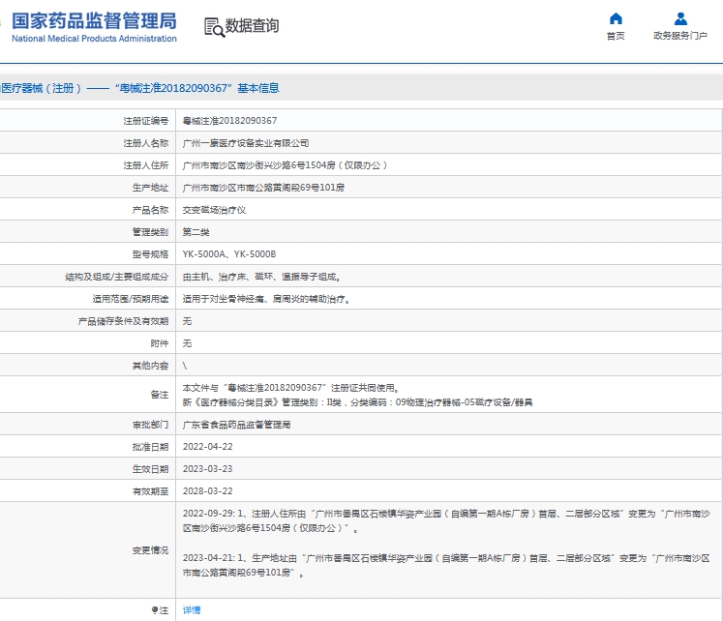The height and width of the screenshot is (621, 723).
Task: Click the page heading 医疗器械（注册）基本信息
Action: tap(139, 88)
